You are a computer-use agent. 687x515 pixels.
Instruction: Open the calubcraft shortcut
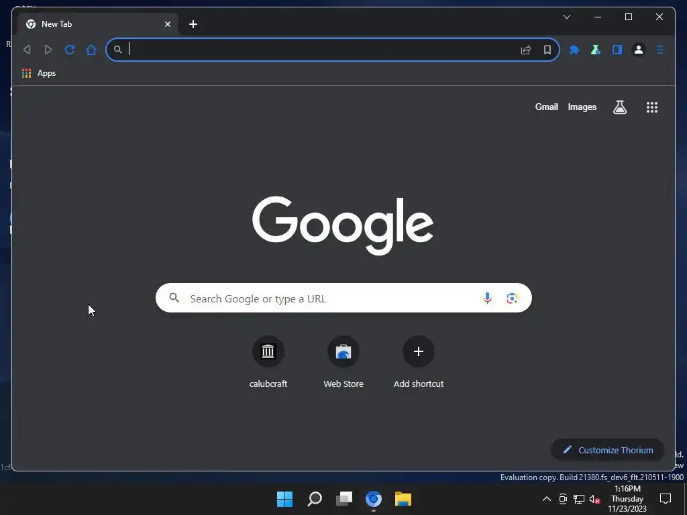(x=268, y=363)
